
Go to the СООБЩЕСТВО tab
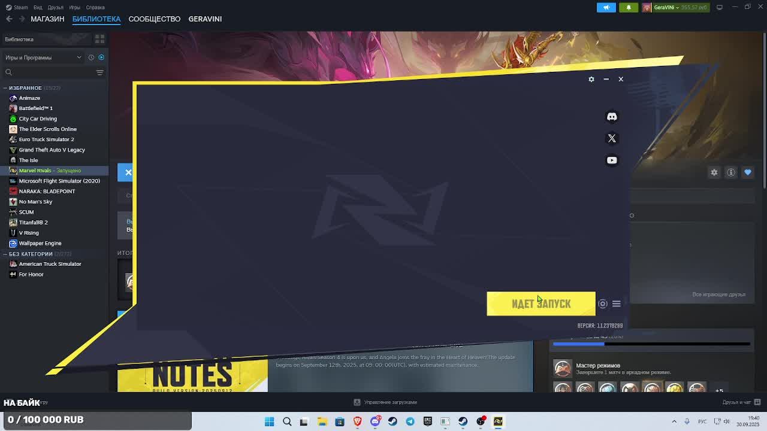[155, 19]
